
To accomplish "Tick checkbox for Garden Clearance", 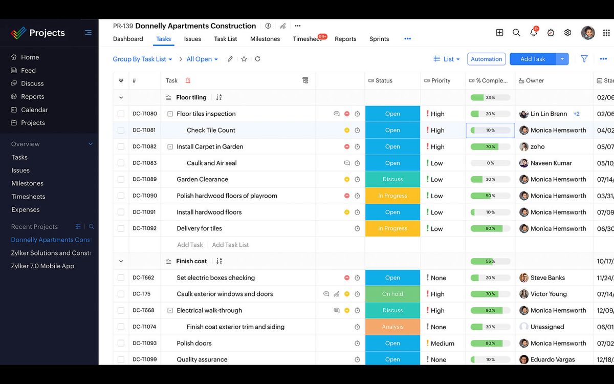I will point(121,179).
